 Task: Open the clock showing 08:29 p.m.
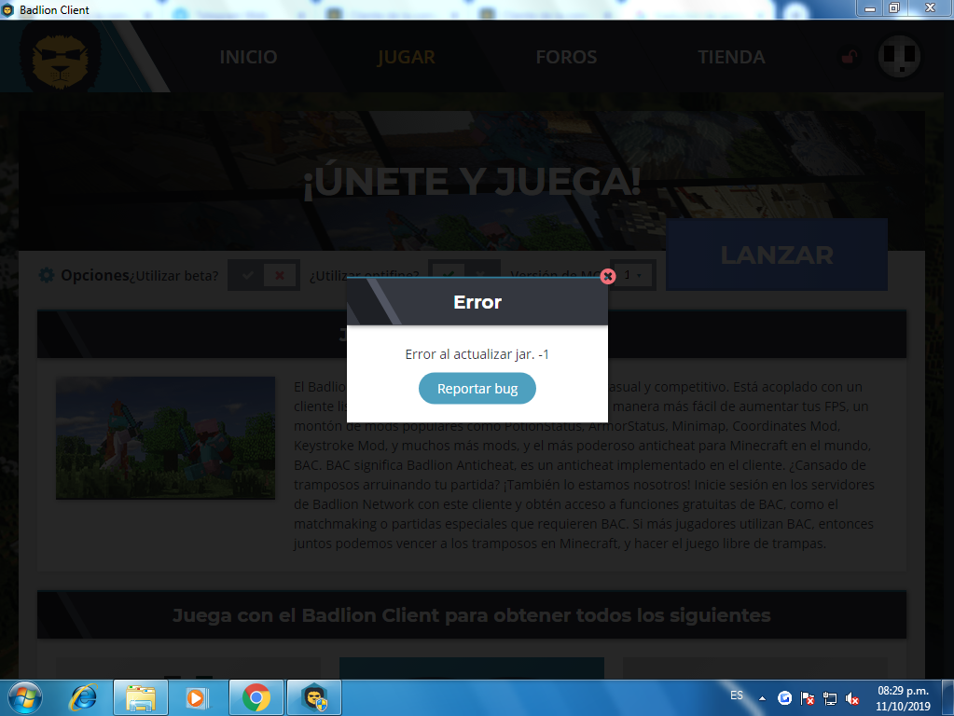(x=903, y=698)
